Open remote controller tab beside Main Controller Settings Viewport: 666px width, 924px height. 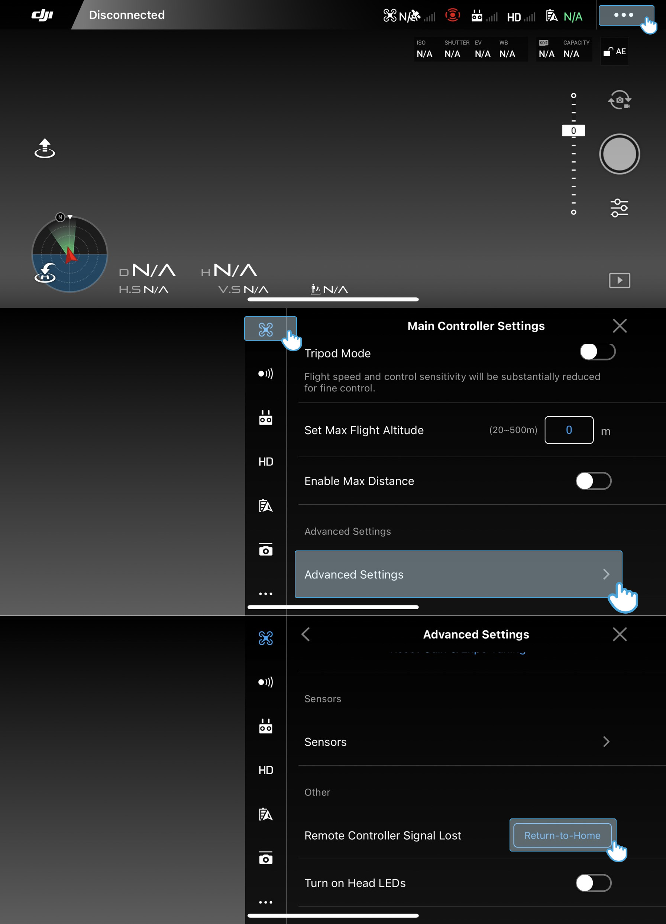click(x=266, y=418)
